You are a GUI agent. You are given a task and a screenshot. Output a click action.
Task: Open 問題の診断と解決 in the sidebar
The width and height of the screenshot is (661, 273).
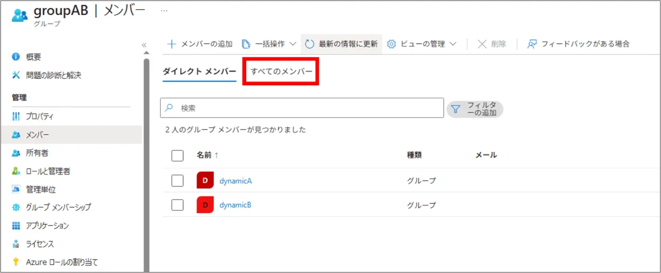53,75
